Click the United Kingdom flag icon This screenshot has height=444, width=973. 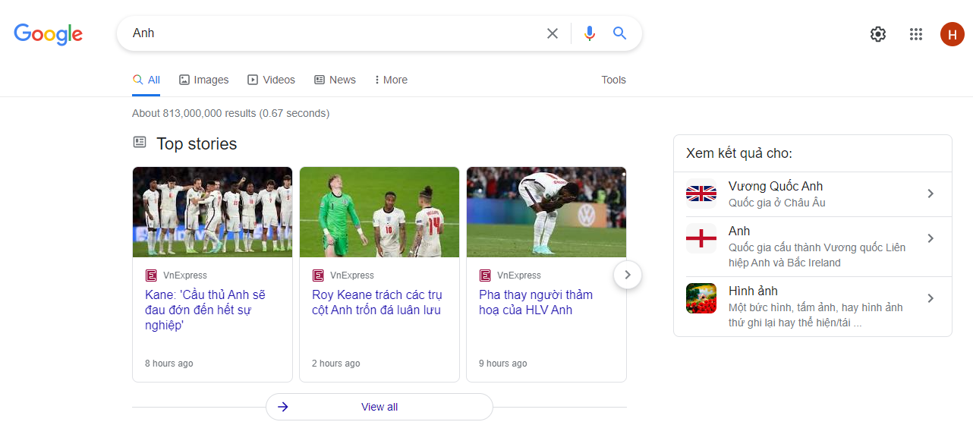pos(701,194)
